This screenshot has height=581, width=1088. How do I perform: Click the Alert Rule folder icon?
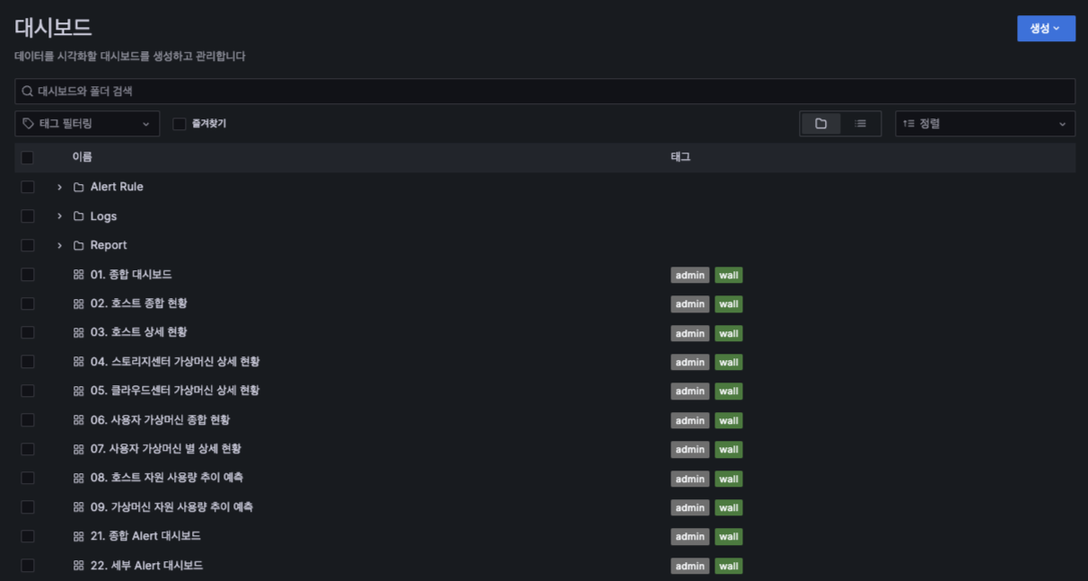point(79,187)
